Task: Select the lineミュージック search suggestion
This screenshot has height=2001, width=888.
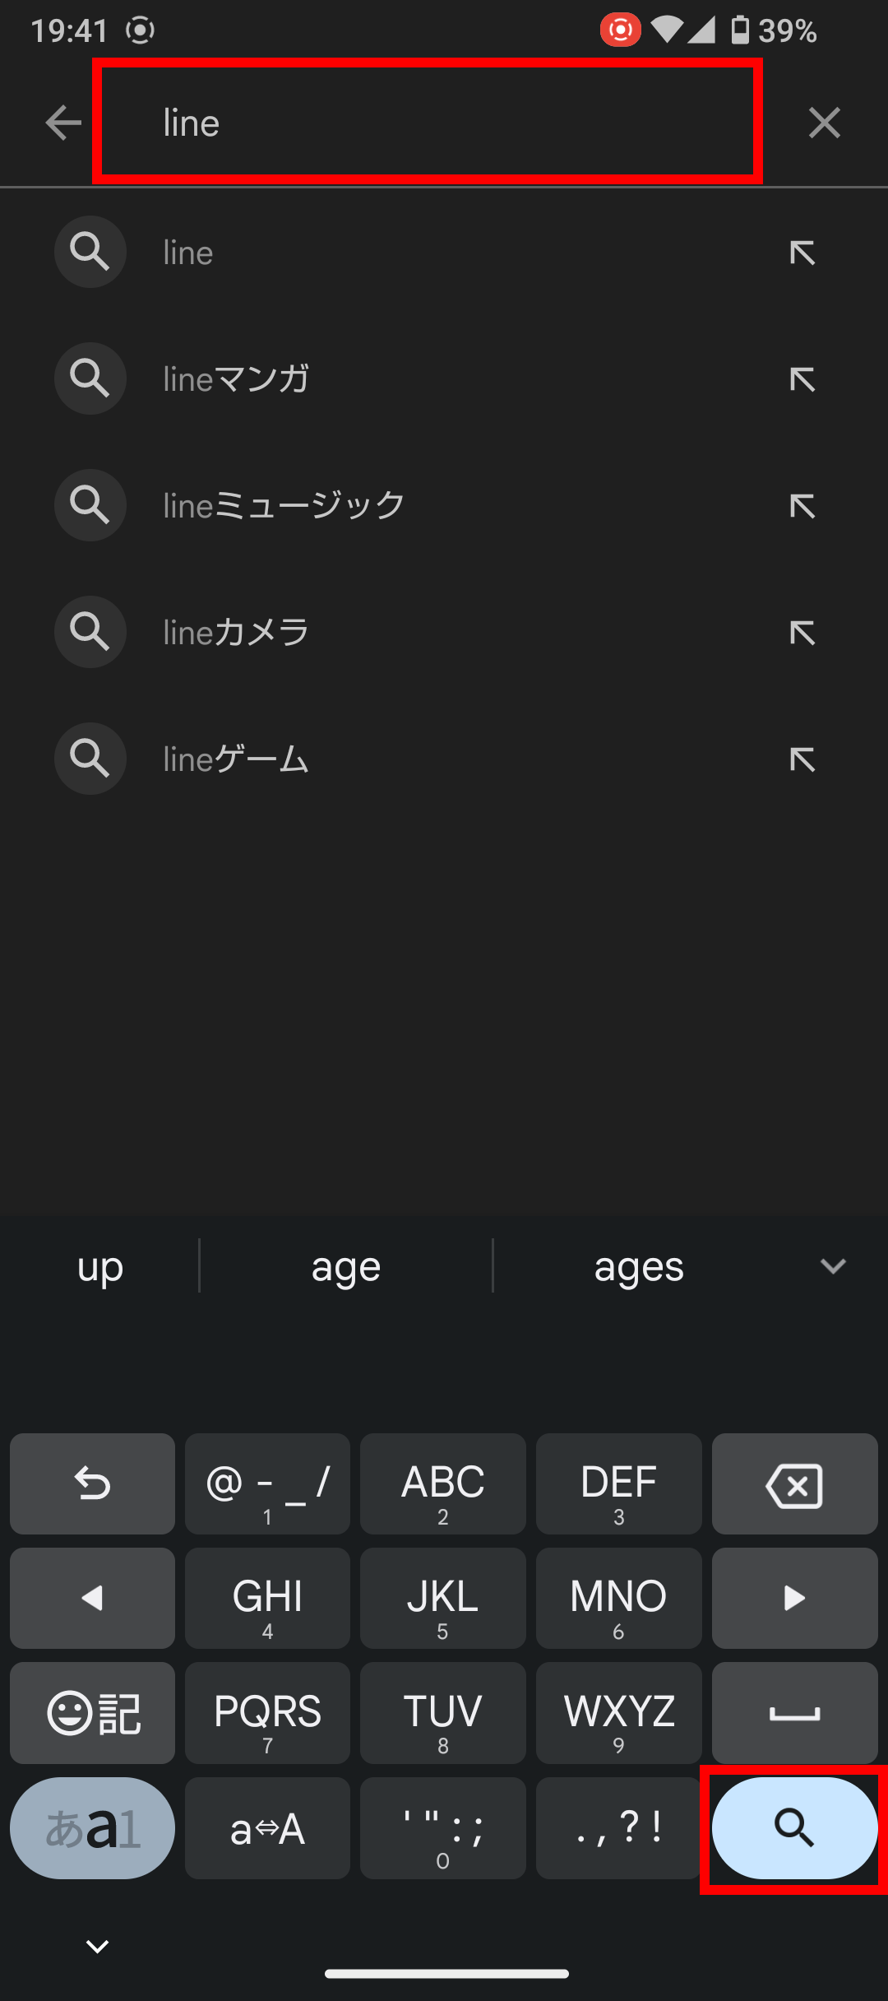Action: (x=444, y=505)
